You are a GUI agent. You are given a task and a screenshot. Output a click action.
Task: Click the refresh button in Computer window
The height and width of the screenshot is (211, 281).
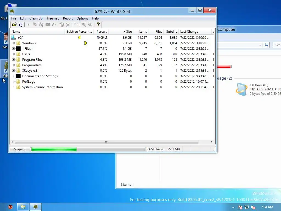266,45
